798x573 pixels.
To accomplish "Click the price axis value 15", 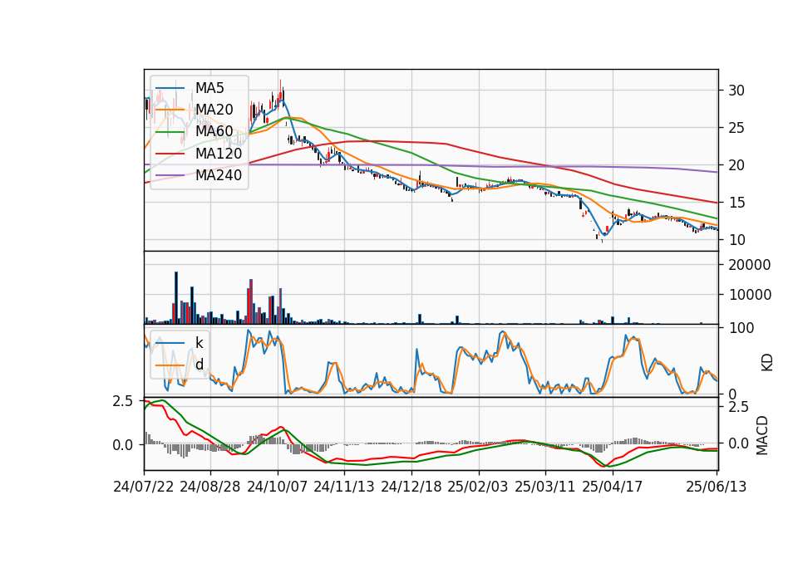I will point(736,203).
